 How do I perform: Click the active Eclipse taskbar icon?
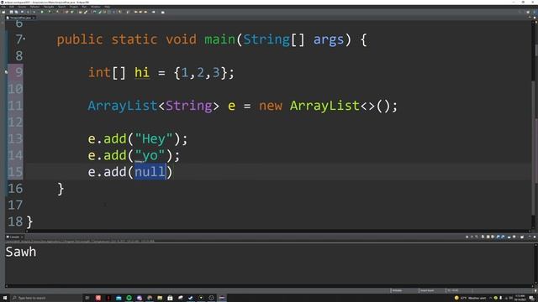point(222,298)
